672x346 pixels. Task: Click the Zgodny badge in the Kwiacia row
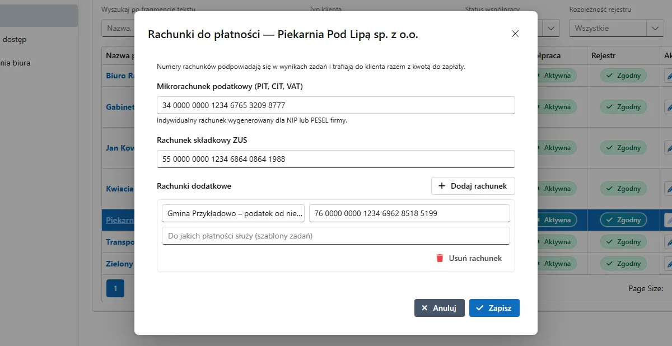tap(623, 189)
